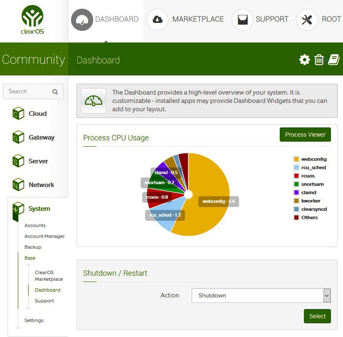Click rcuos legend color swatch
Screen dimensions: 343x337
coord(296,176)
